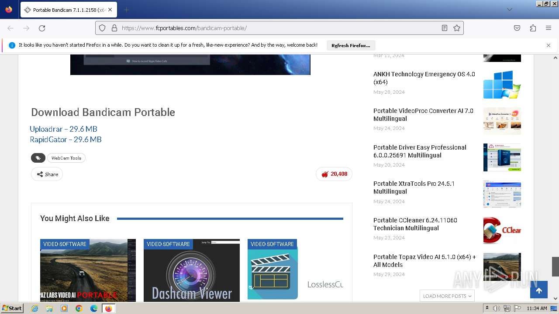Viewport: 559px width, 314px height.
Task: Dismiss the Refresh Firefox notification bar
Action: pyautogui.click(x=549, y=45)
